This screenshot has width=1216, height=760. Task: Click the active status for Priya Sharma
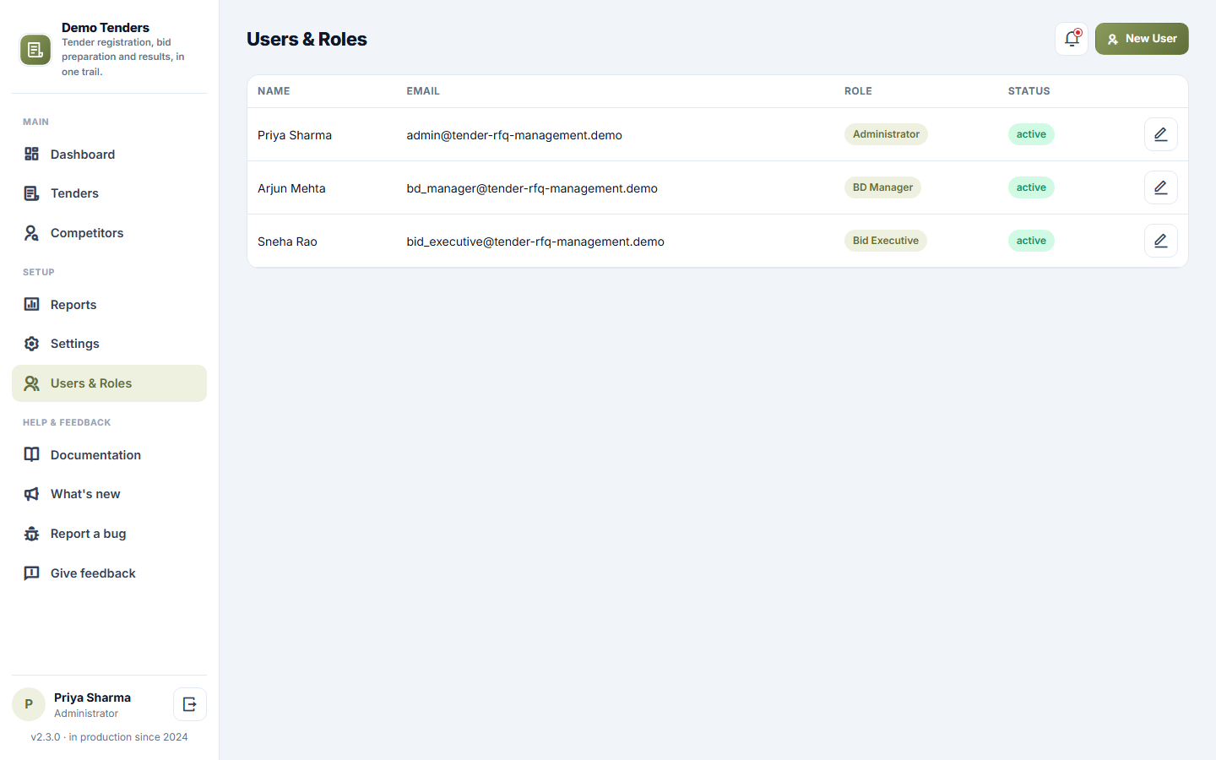1031,134
